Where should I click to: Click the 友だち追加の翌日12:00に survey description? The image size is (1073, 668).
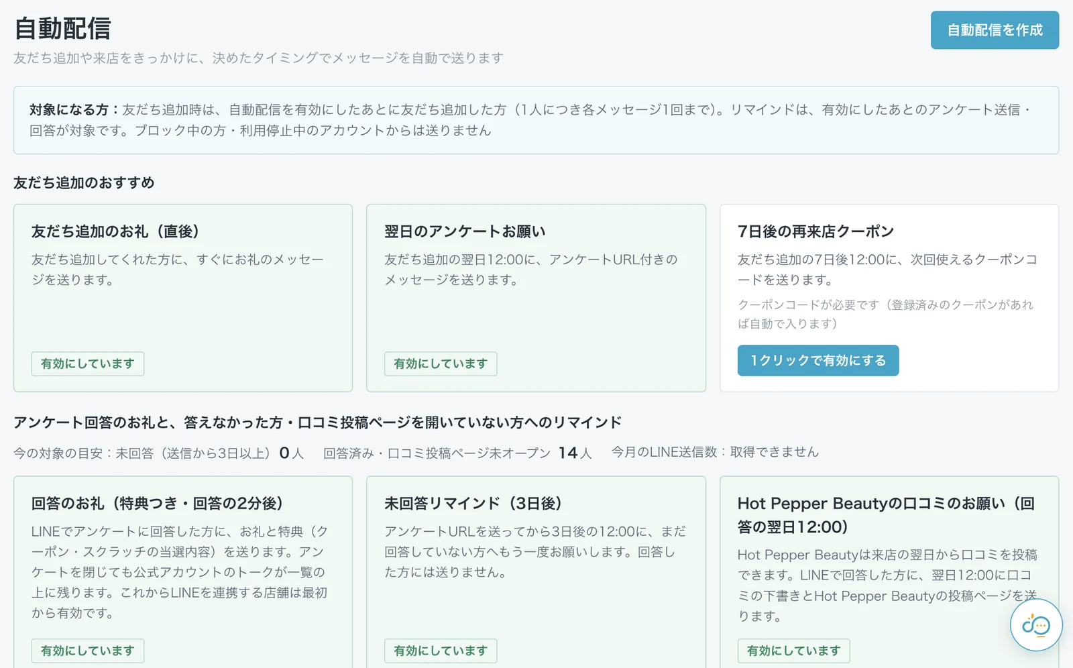[531, 270]
